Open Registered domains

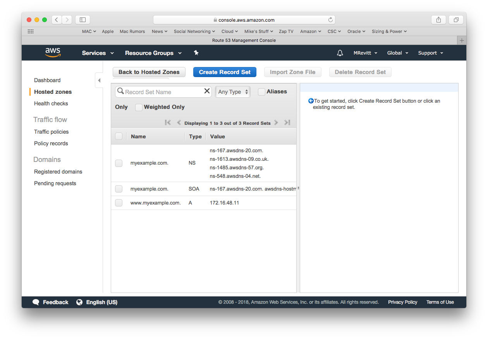pos(58,172)
